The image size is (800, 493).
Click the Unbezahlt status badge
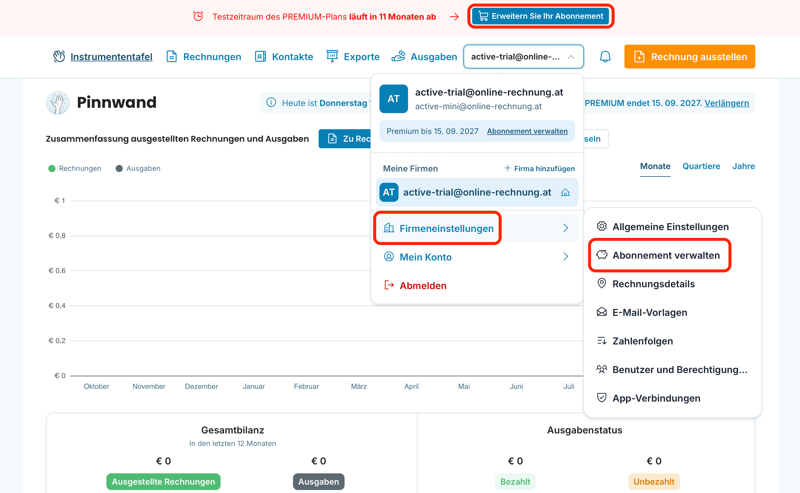654,482
